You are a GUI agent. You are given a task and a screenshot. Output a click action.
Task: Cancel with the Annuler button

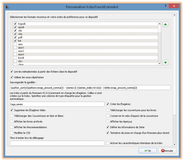click(167, 151)
